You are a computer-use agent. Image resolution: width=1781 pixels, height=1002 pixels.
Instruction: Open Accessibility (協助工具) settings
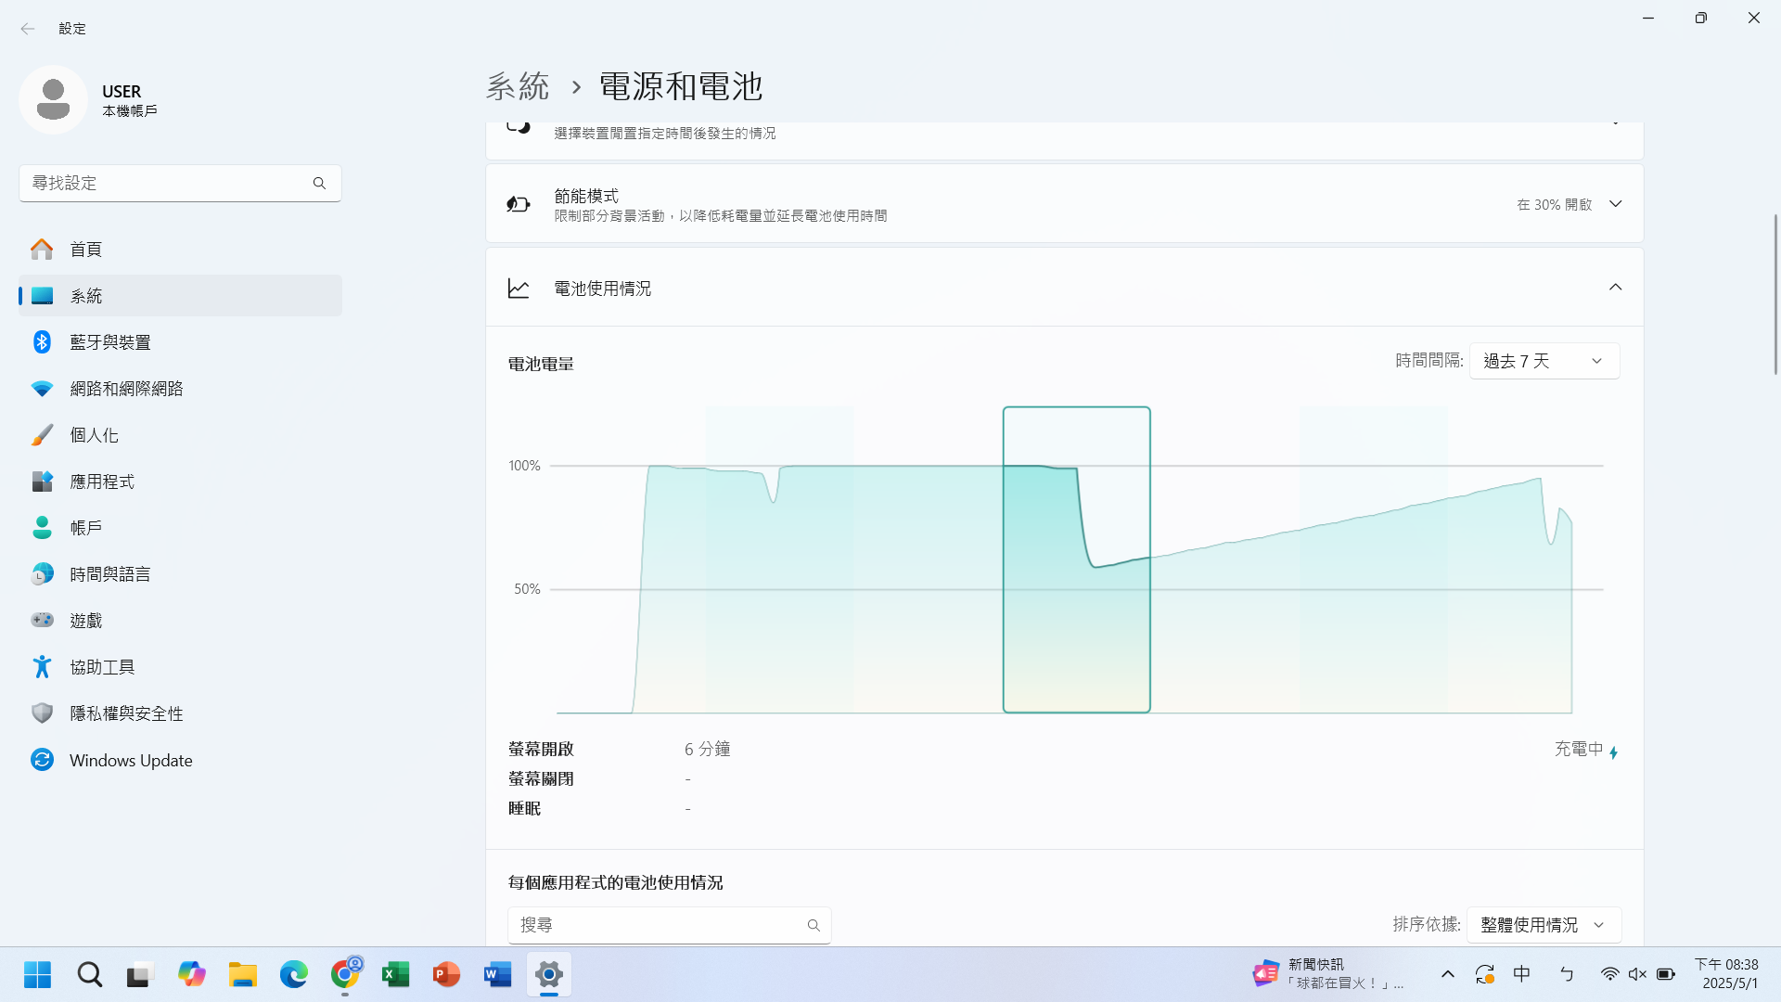[102, 667]
